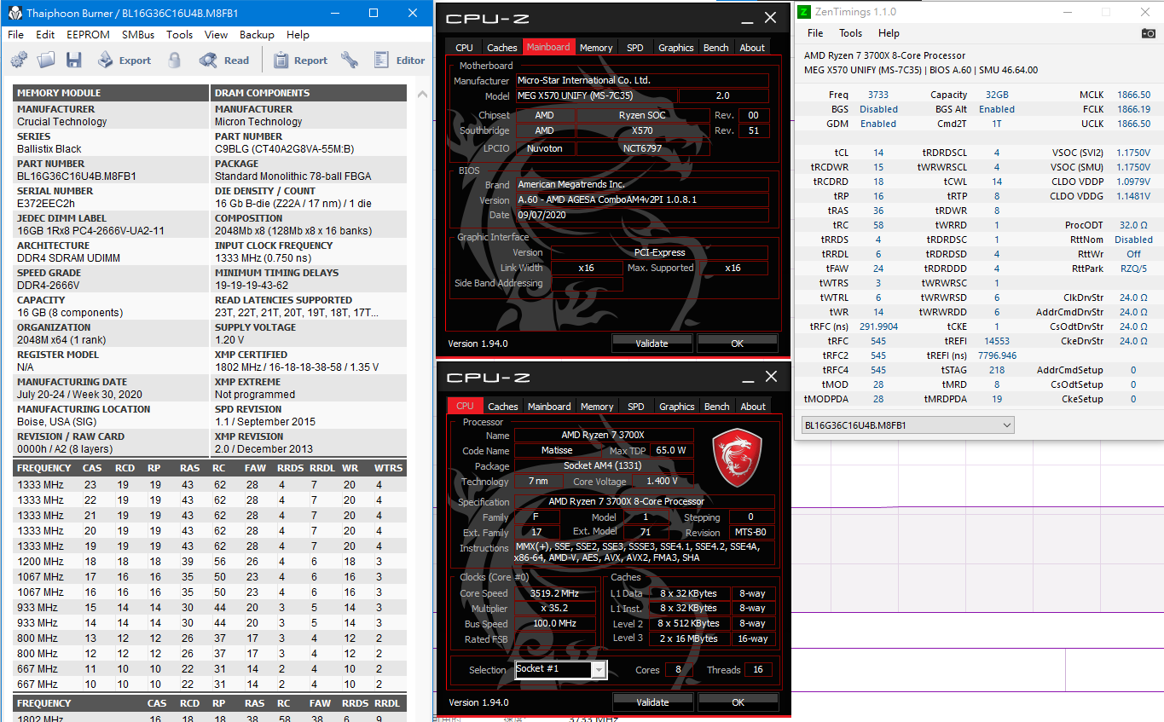Switch to SPD tab in lower CPU-Z window
The image size is (1164, 722).
pyautogui.click(x=635, y=407)
